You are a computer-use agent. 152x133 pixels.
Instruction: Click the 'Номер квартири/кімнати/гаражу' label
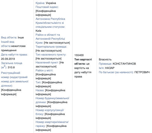tap(52, 124)
